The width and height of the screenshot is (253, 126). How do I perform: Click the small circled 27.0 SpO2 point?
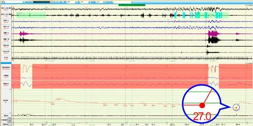236,108
